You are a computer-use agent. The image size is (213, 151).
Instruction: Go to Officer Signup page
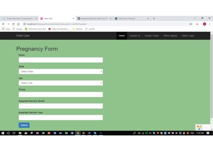coord(170,36)
